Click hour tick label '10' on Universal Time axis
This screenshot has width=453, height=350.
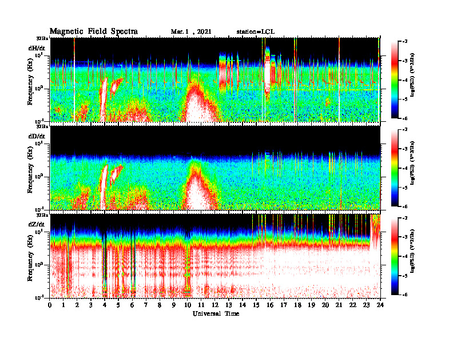(187, 305)
